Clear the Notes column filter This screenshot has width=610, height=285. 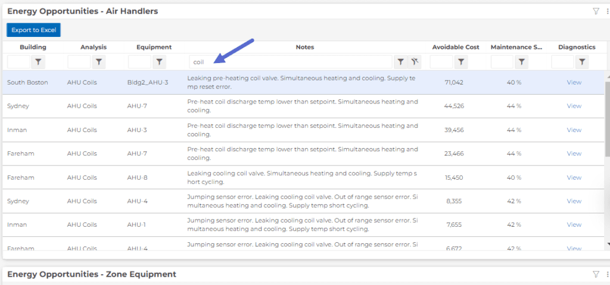click(x=415, y=62)
